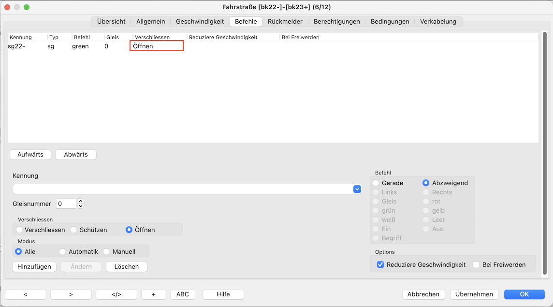Choose Automatik mode
This screenshot has height=307, width=553.
62,251
